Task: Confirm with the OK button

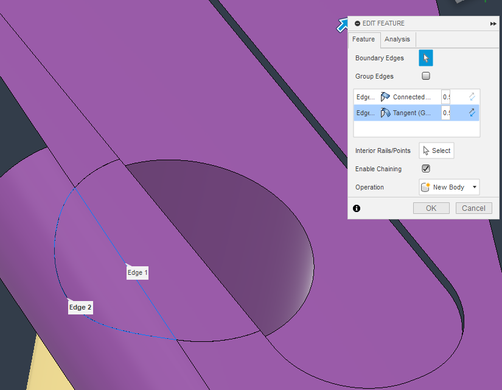Action: [431, 208]
